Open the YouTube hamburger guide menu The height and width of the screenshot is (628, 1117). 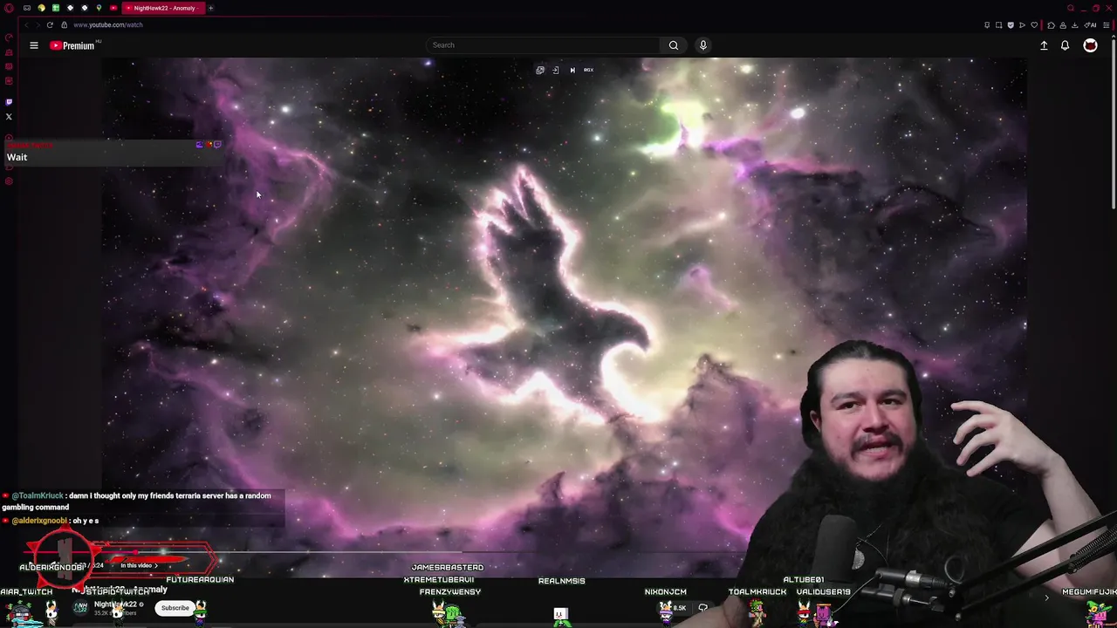(x=34, y=45)
